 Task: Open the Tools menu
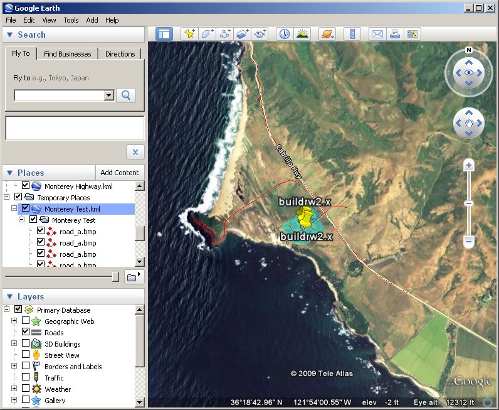71,20
